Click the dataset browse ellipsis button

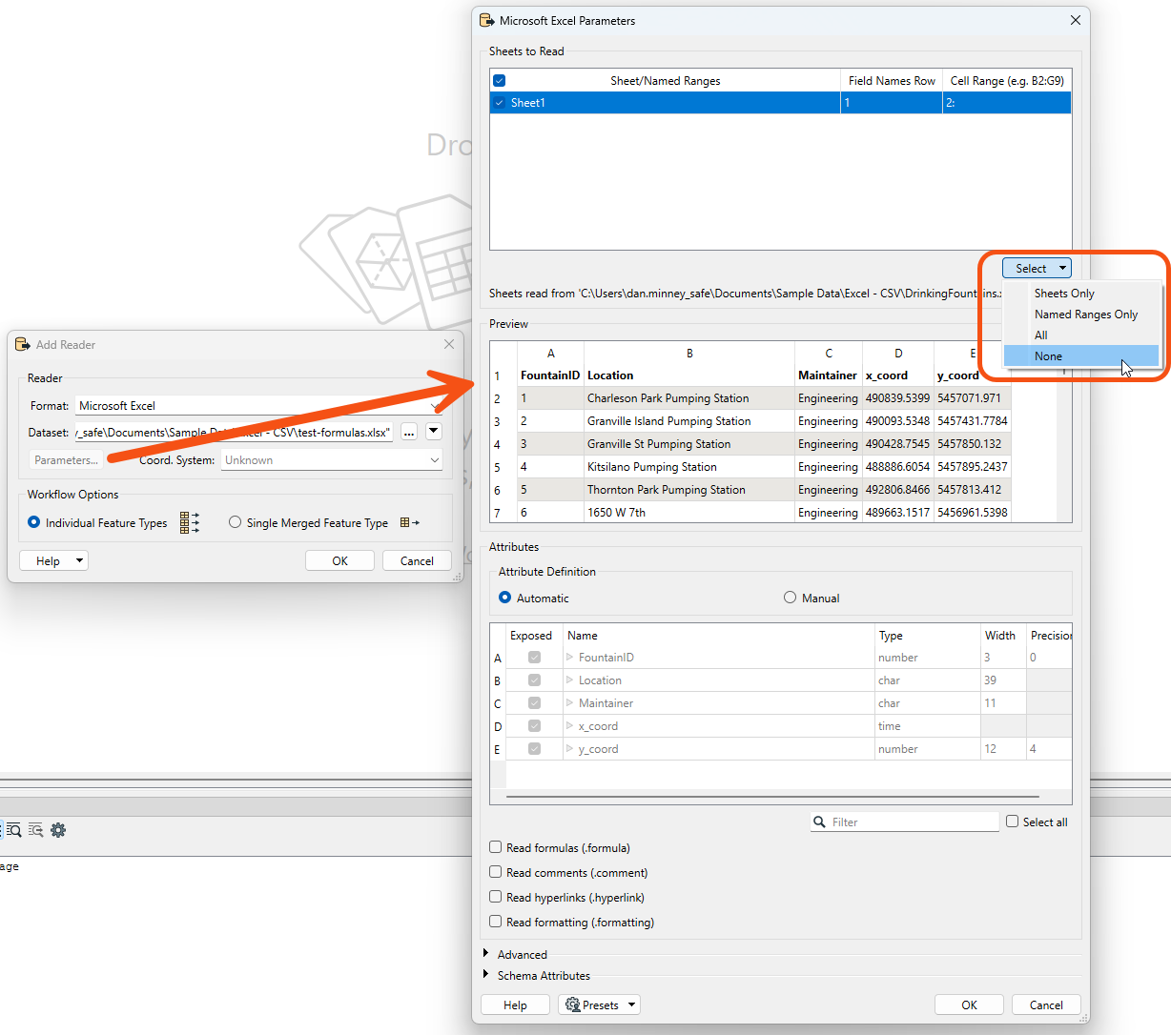(x=409, y=433)
